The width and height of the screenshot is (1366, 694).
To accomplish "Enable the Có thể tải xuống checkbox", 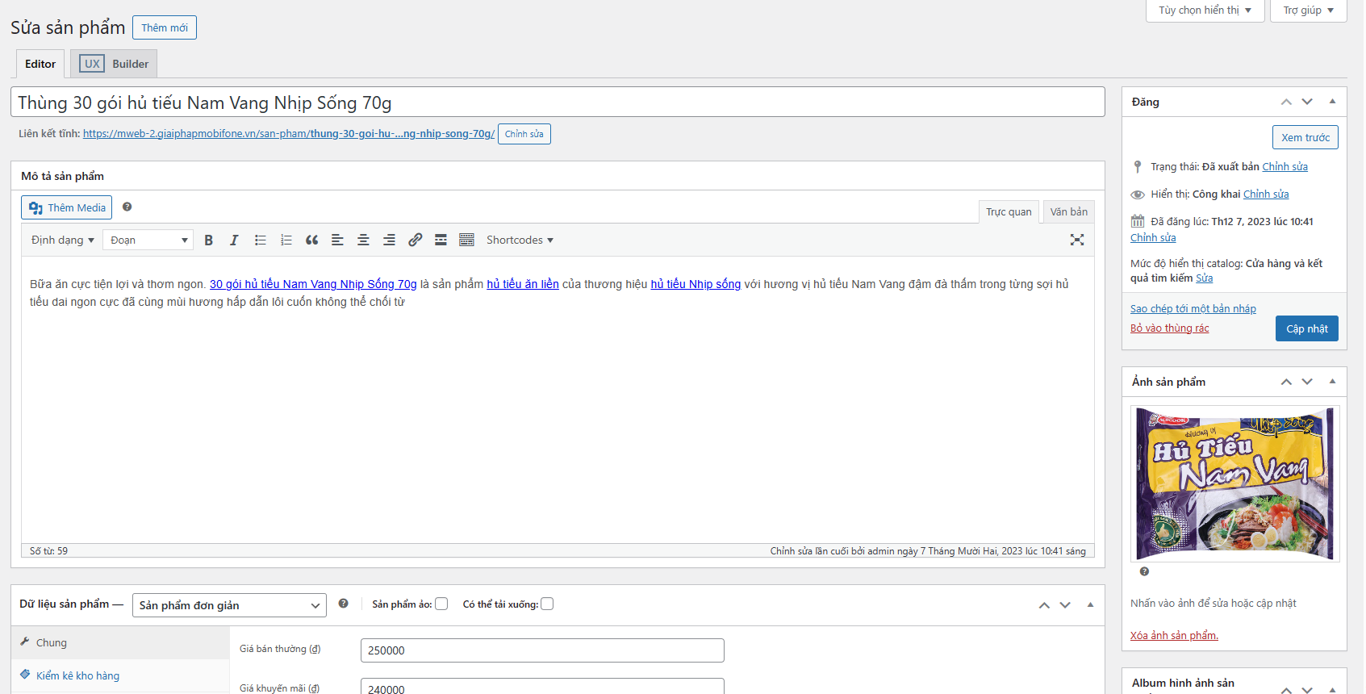I will pos(547,604).
